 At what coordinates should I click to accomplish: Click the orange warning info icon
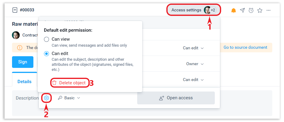[20, 48]
